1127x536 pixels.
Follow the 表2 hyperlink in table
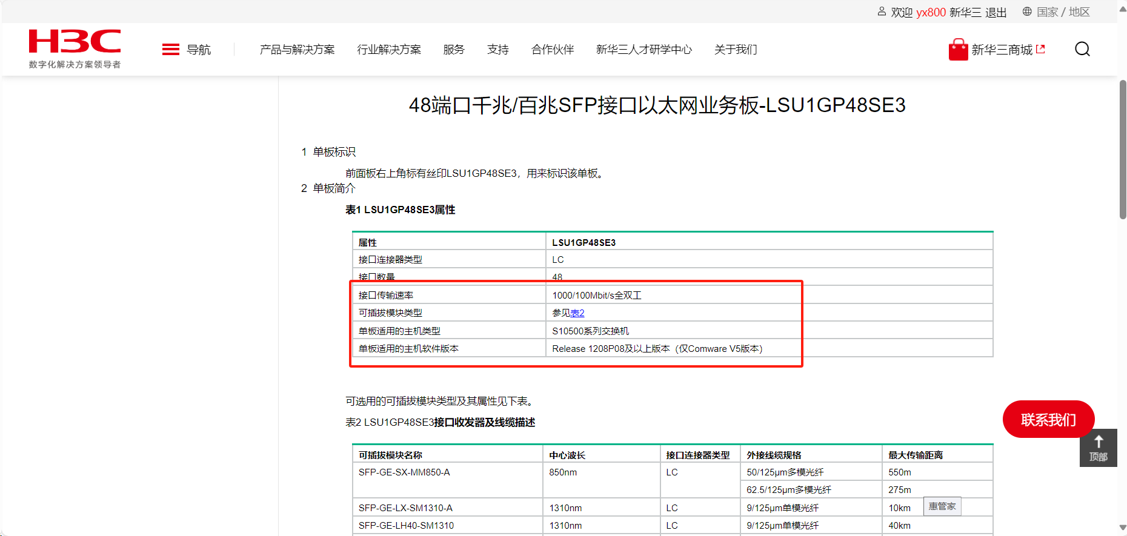coord(577,313)
